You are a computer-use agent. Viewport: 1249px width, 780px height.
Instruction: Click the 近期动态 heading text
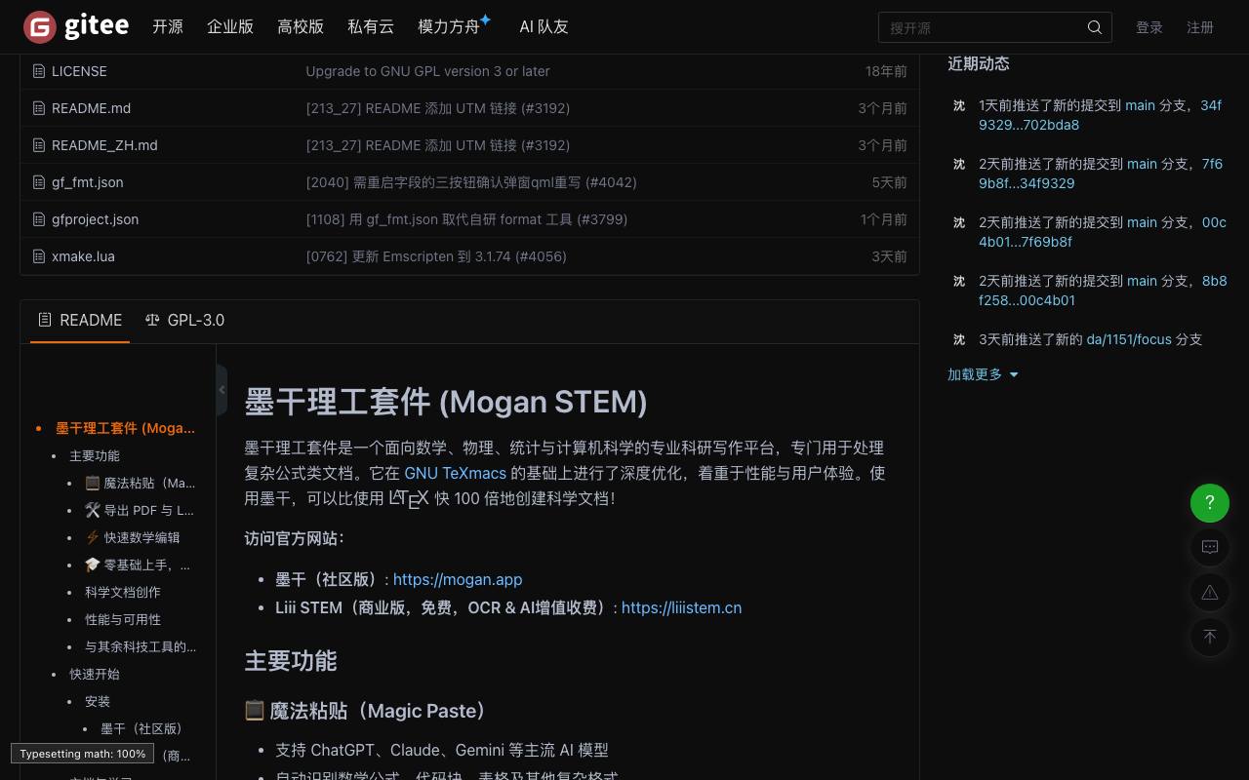[x=979, y=63]
